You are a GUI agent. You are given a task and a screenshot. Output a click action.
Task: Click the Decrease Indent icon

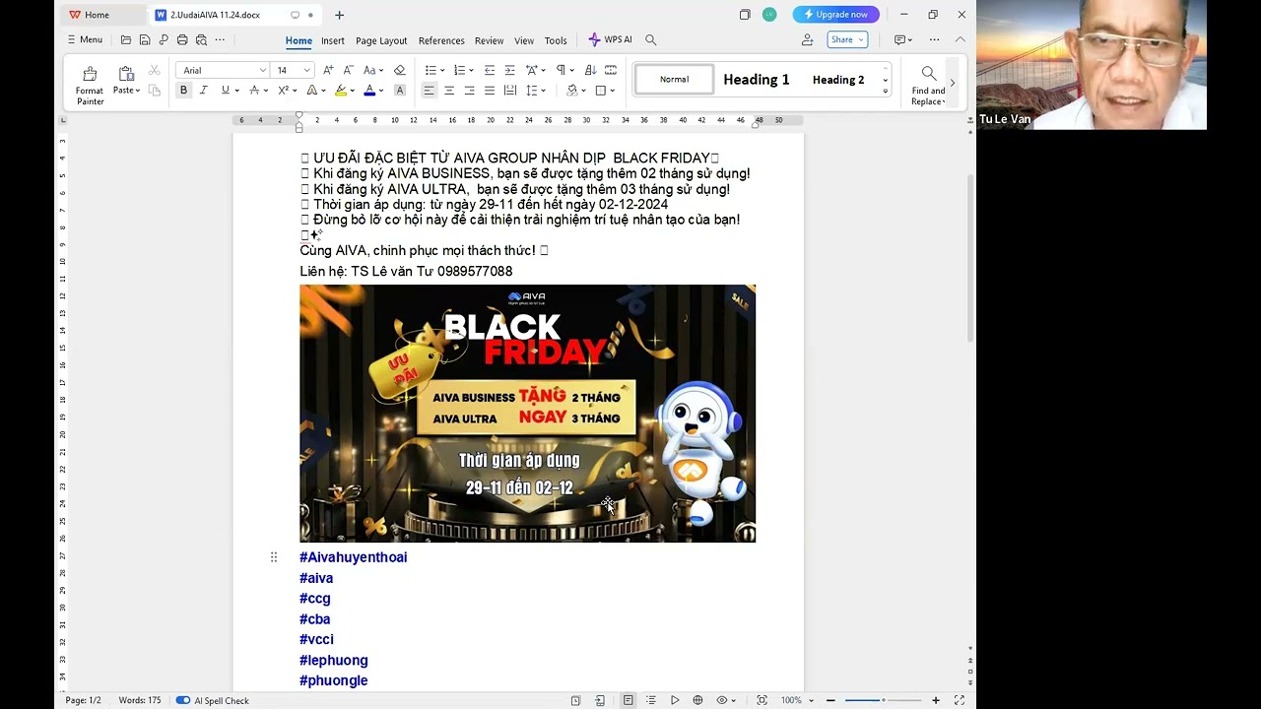click(x=489, y=70)
